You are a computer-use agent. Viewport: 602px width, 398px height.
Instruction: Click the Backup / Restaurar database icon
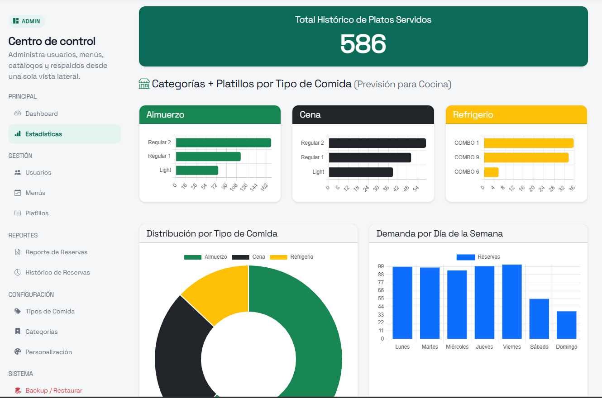click(18, 390)
